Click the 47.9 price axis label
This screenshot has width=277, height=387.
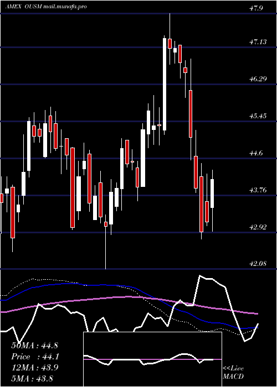(256, 8)
